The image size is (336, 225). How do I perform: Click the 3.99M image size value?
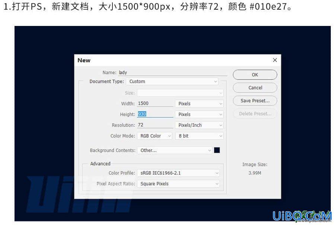pos(255,173)
